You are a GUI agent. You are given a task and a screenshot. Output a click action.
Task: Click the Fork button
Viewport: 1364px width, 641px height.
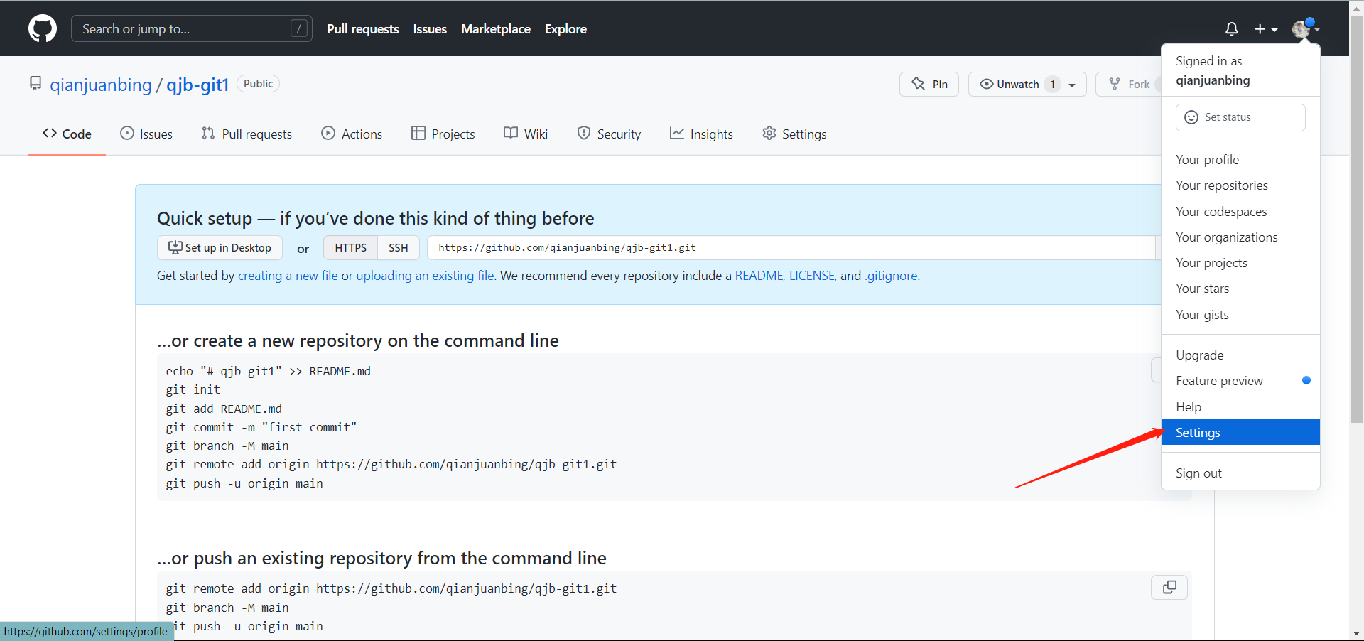click(x=1130, y=84)
